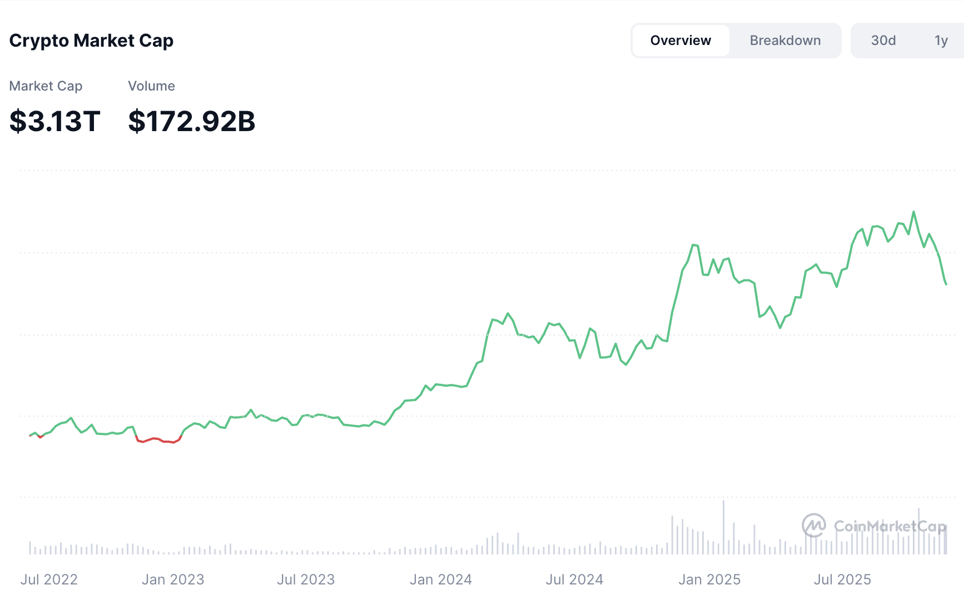Click the Jul 2024 axis label
Screen dimensions: 964x600
tap(574, 579)
